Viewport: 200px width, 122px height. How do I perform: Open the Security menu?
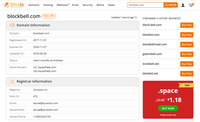coord(88,5)
